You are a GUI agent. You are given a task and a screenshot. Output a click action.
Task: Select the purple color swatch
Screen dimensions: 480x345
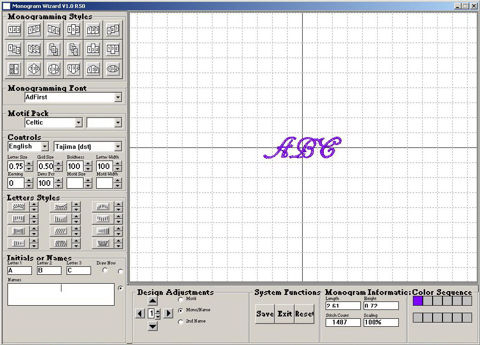point(418,301)
